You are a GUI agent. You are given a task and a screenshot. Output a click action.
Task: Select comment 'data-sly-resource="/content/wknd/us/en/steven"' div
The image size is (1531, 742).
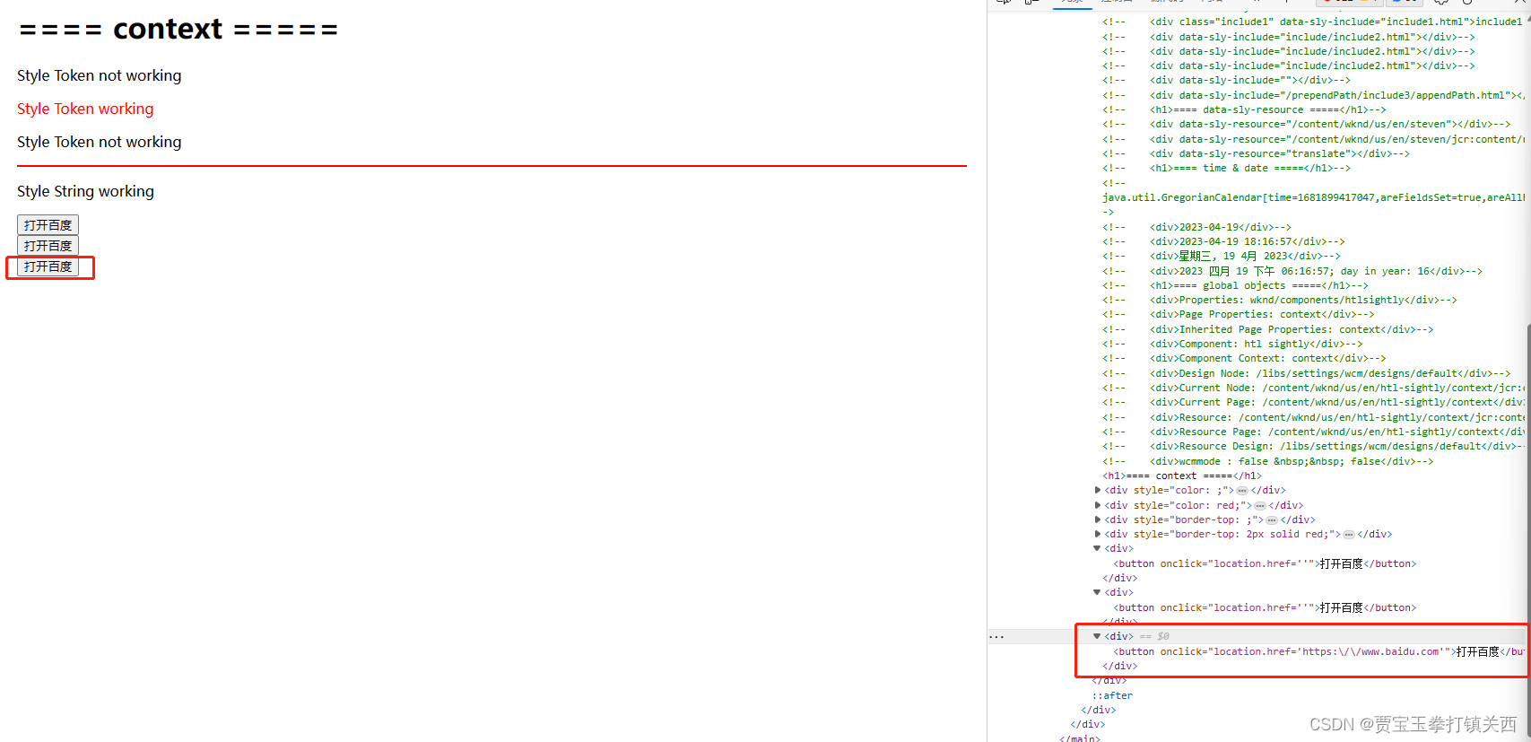pos(1307,124)
